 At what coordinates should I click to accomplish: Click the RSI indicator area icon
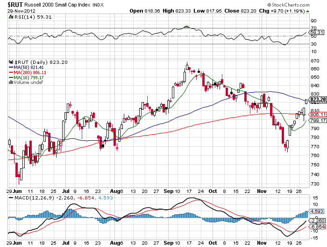click(x=11, y=17)
